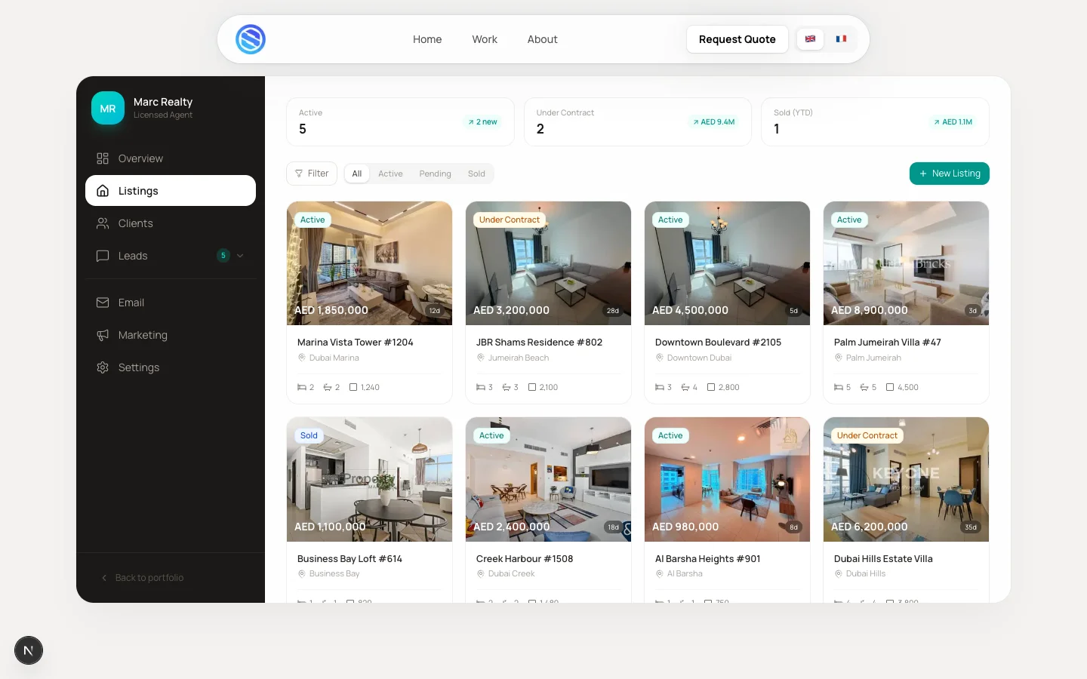Open the Work page in top navigation
The width and height of the screenshot is (1087, 679).
(485, 39)
